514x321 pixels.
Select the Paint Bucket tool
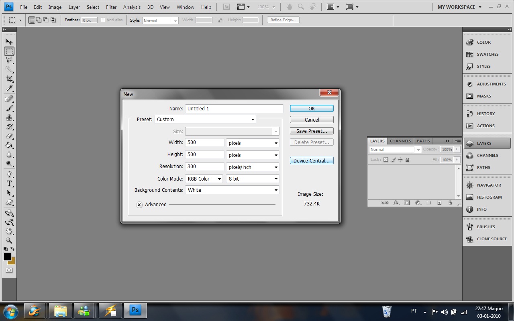(x=9, y=145)
